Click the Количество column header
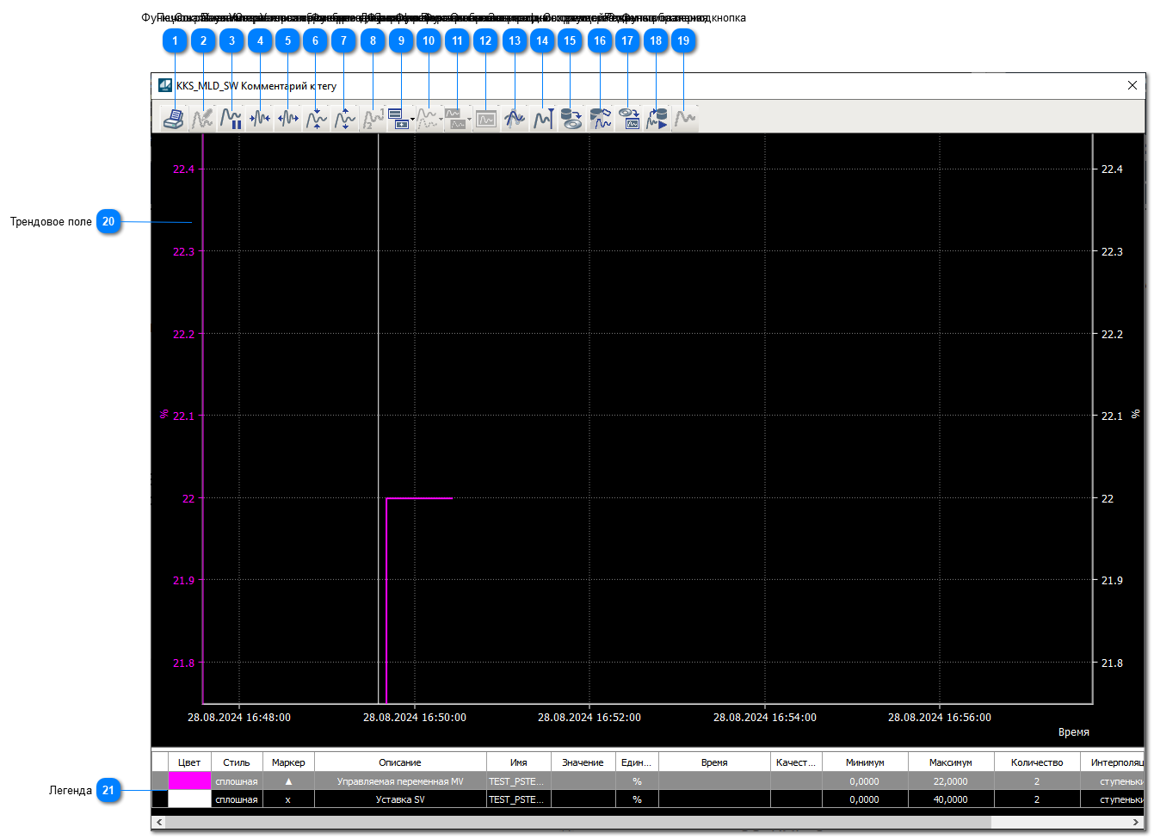The image size is (1154, 839). [x=1037, y=762]
